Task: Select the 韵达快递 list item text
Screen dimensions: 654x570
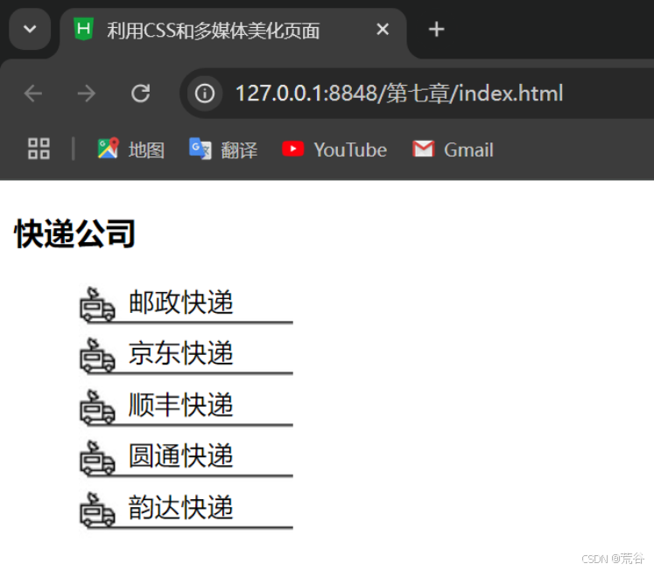Action: 180,507
